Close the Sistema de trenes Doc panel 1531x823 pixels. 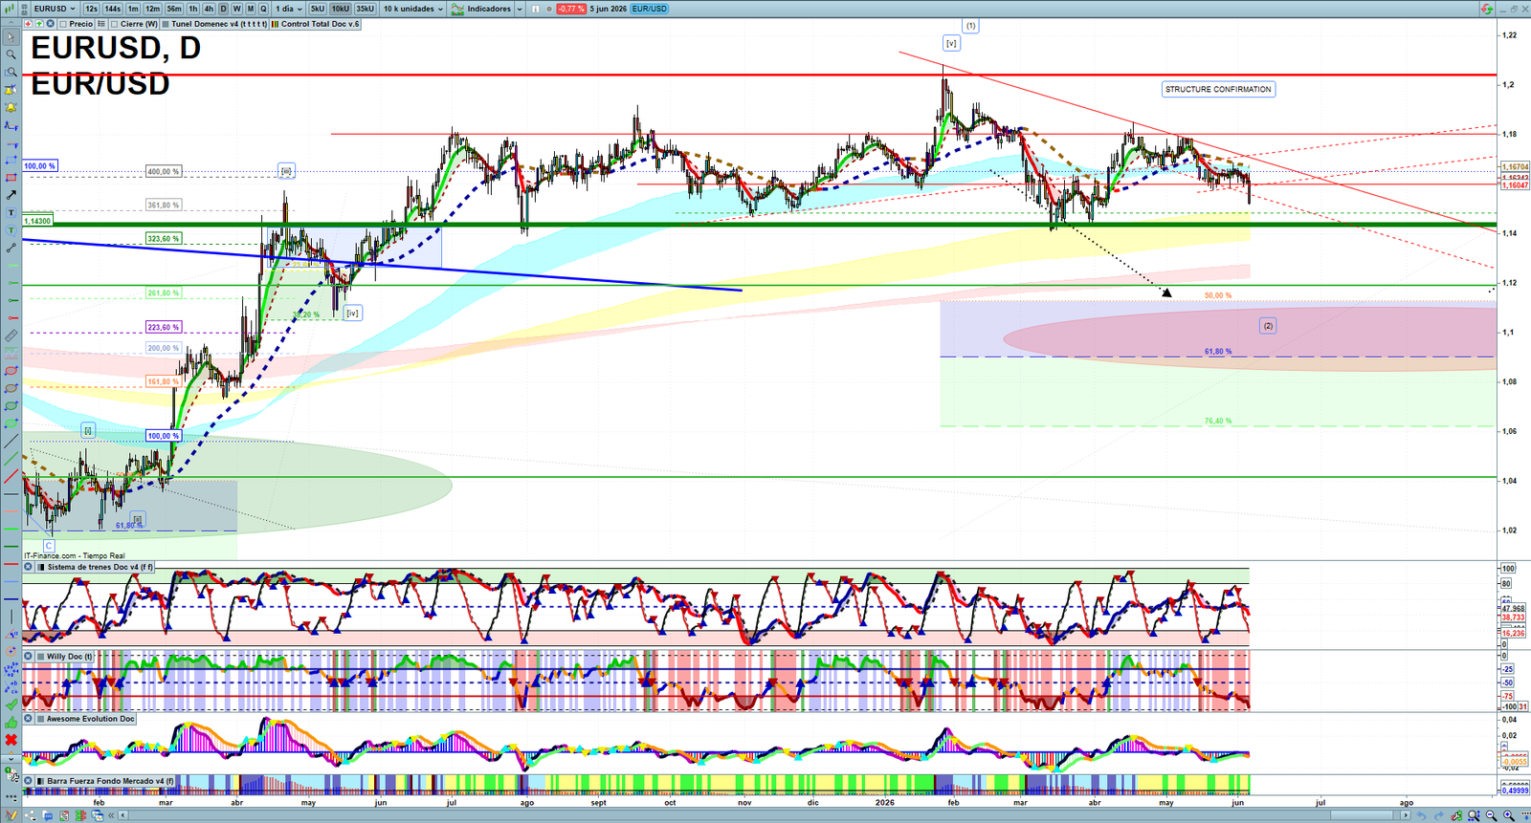(29, 567)
